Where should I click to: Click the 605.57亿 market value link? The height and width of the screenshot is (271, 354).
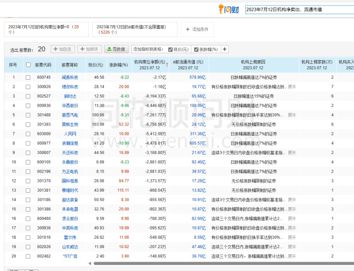(197, 143)
